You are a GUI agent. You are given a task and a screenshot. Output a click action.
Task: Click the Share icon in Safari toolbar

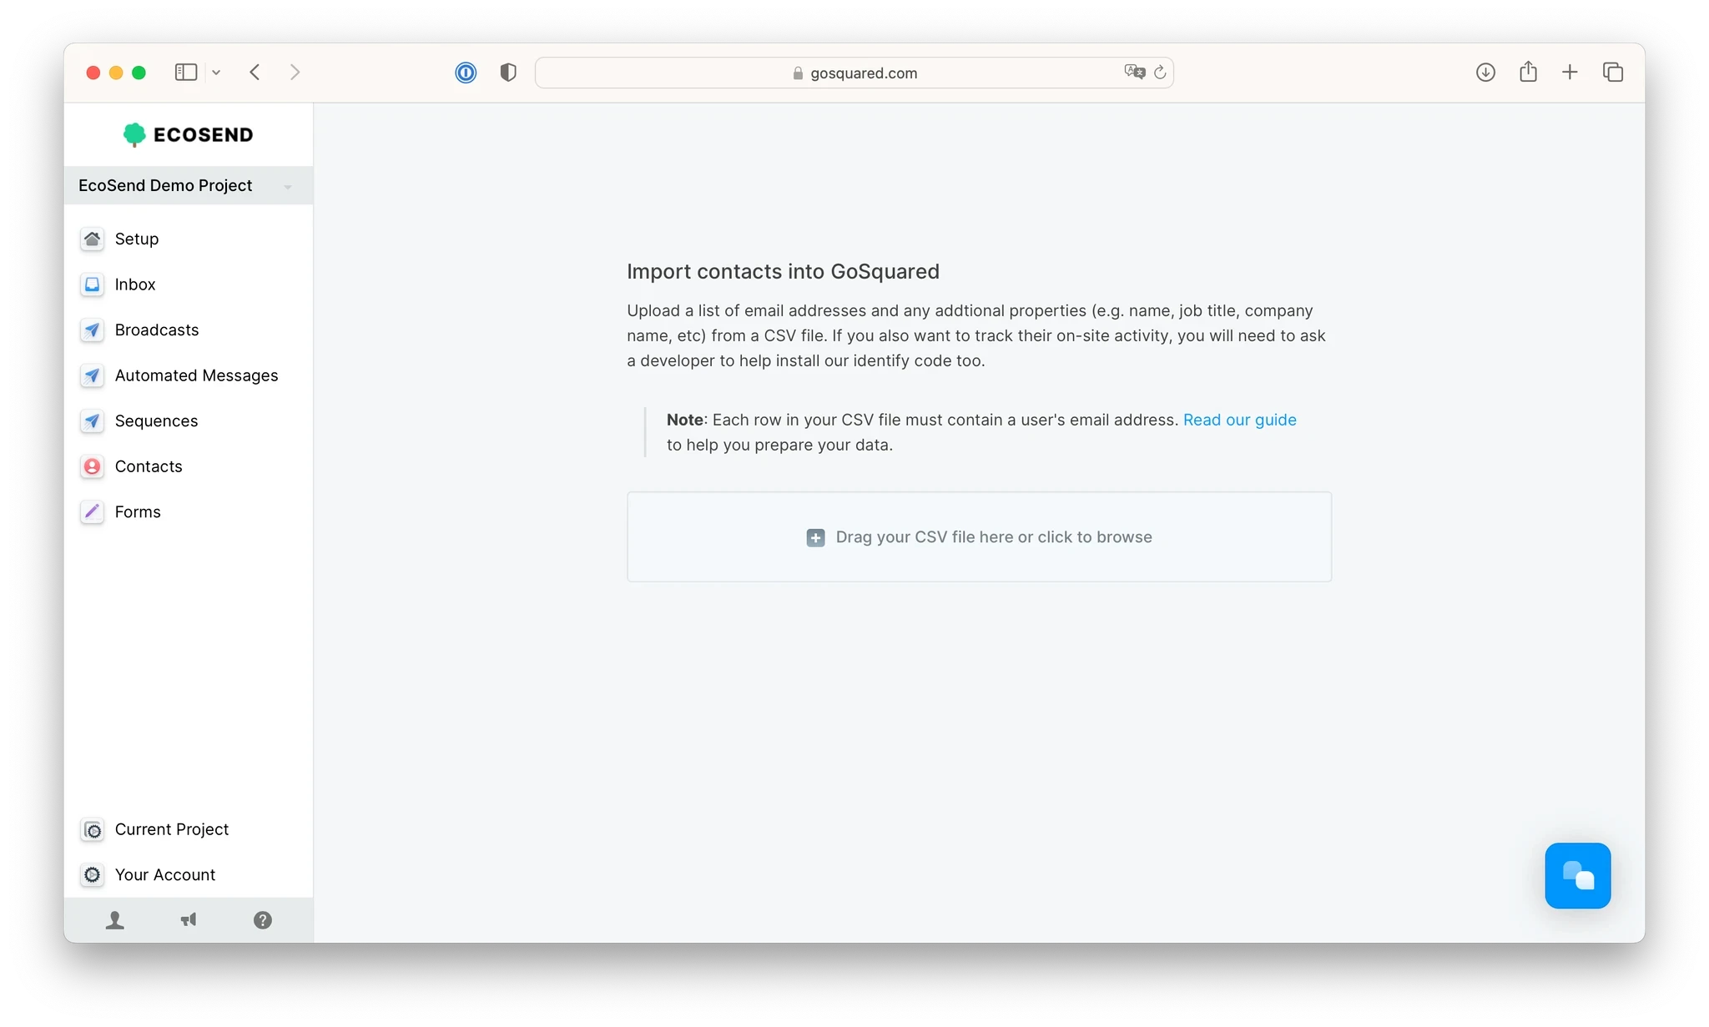[x=1528, y=73]
